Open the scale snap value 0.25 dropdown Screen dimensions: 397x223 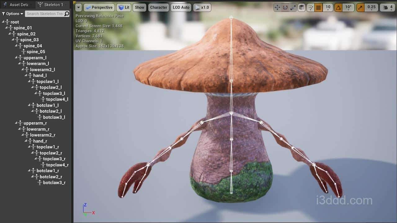[371, 7]
